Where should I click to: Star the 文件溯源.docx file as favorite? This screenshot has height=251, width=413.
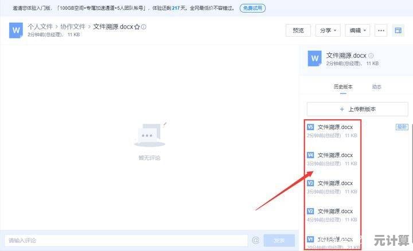pyautogui.click(x=137, y=27)
